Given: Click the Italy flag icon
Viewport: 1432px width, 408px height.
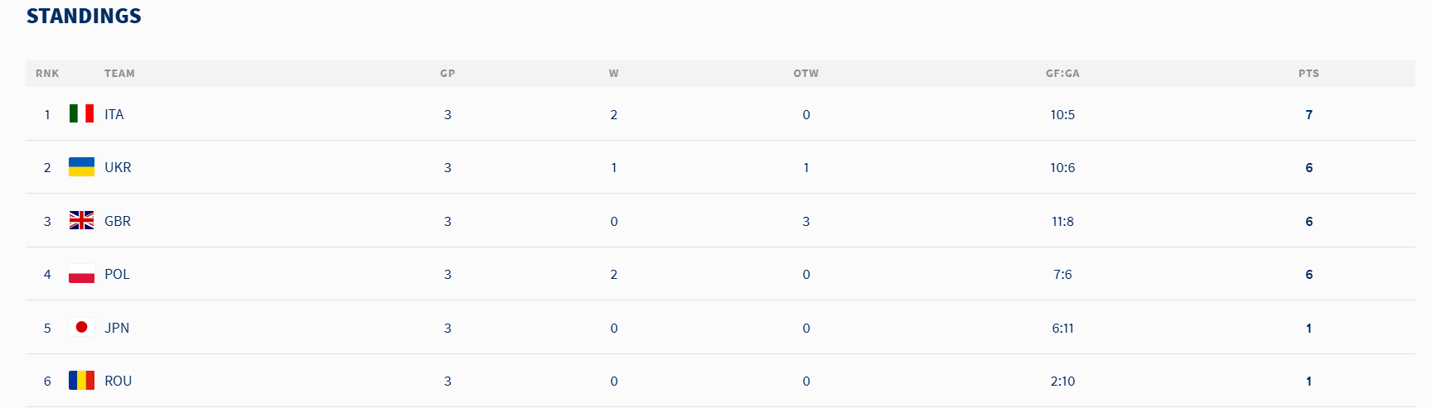Looking at the screenshot, I should (x=81, y=113).
